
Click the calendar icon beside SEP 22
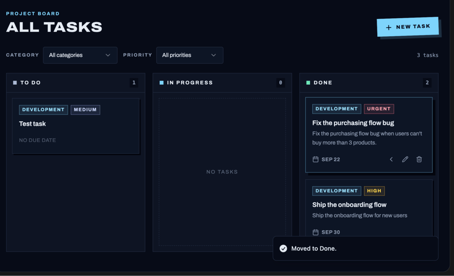[x=316, y=159]
